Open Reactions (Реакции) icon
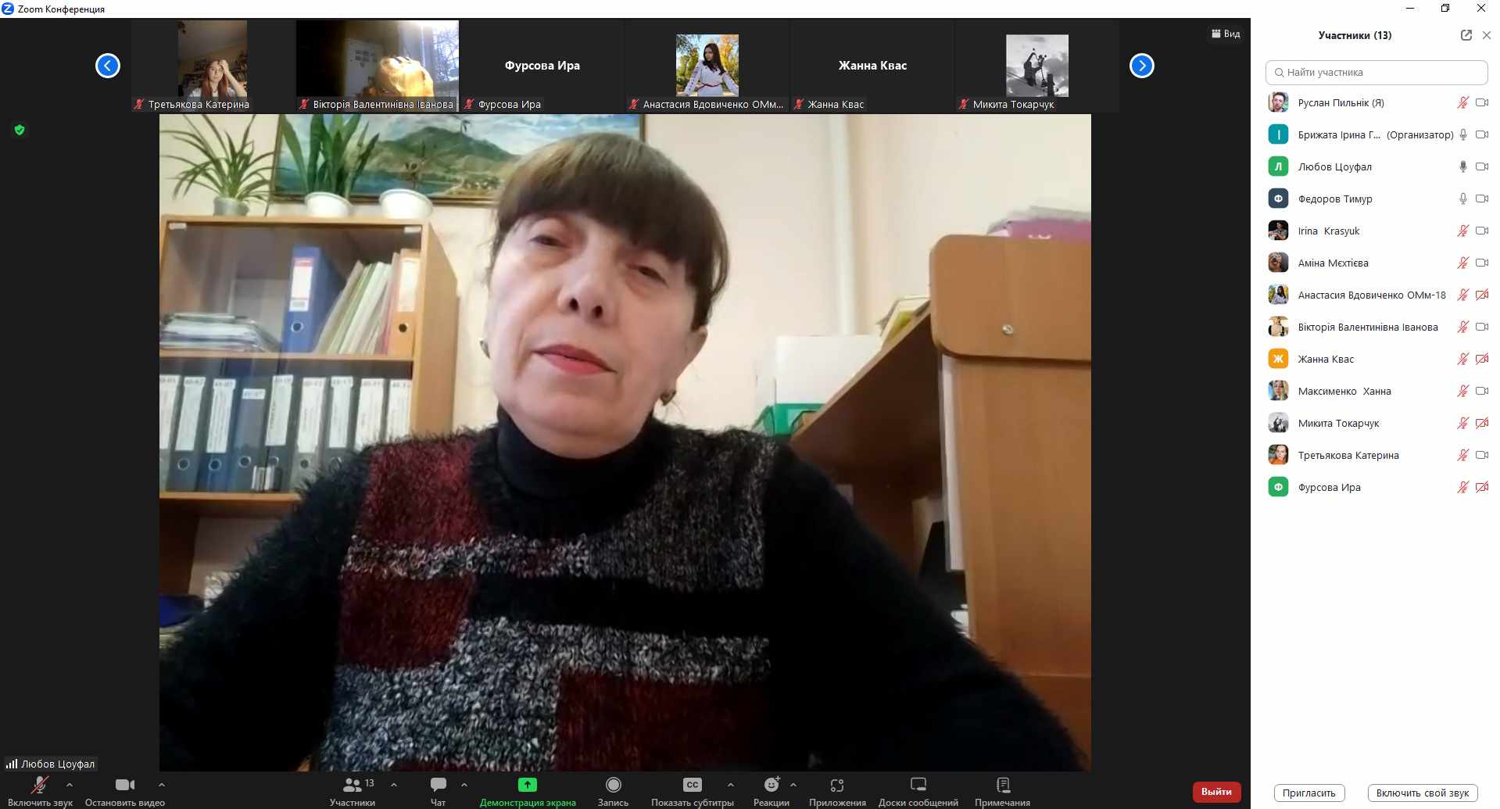 click(x=771, y=785)
